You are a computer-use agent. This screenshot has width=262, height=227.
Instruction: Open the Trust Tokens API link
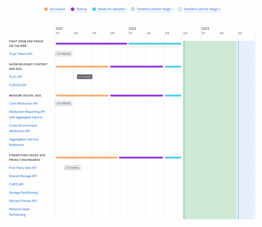click(x=20, y=54)
